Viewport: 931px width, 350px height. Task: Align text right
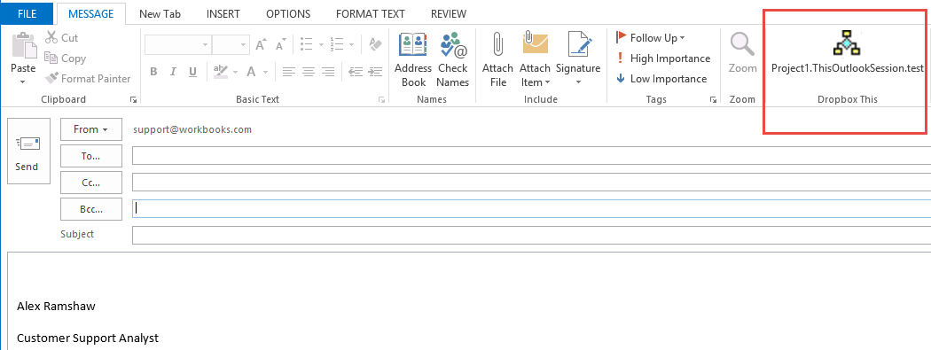point(328,72)
